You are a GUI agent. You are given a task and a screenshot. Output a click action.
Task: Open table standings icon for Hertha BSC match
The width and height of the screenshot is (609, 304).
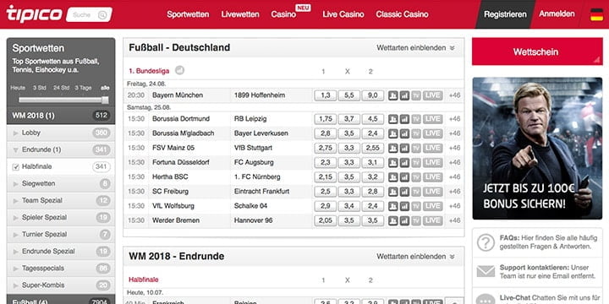tap(393, 177)
